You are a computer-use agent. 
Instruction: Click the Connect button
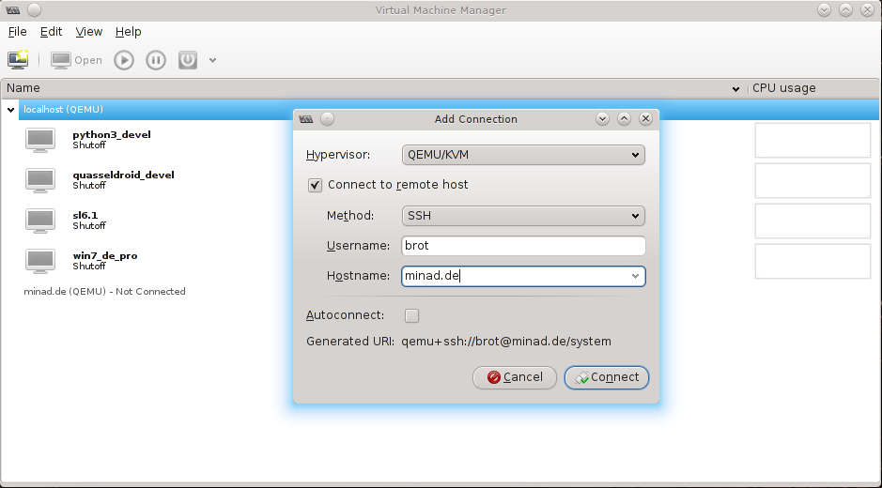[x=607, y=377]
